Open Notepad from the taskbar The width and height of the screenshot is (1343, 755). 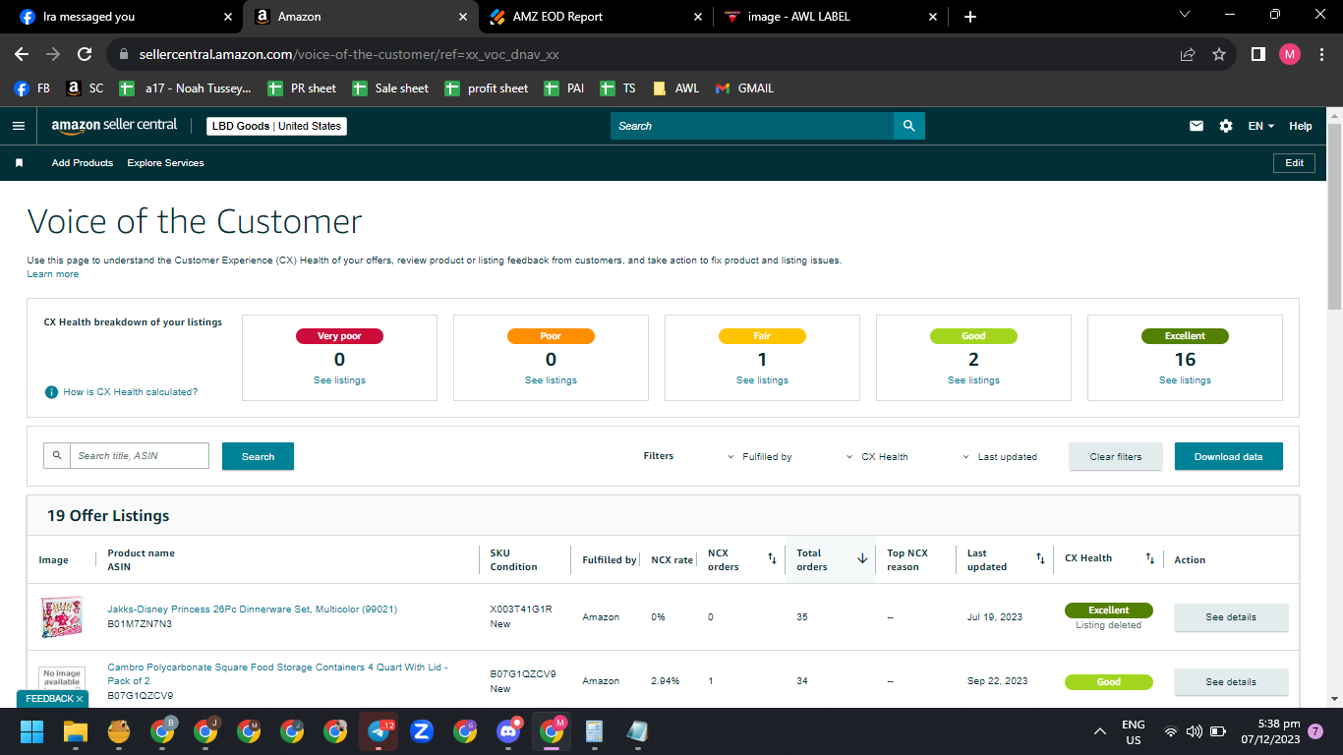(x=637, y=731)
